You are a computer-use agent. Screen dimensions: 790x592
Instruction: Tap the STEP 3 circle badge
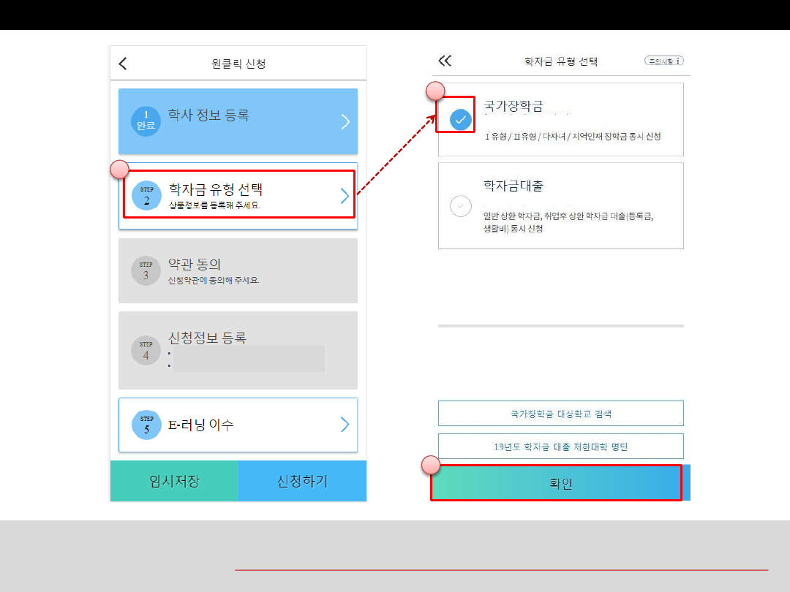[x=146, y=270]
